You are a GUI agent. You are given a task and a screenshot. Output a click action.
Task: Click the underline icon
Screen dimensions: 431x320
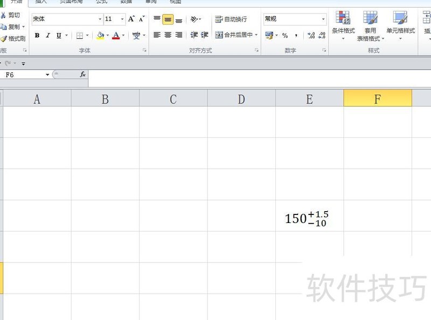click(x=58, y=36)
